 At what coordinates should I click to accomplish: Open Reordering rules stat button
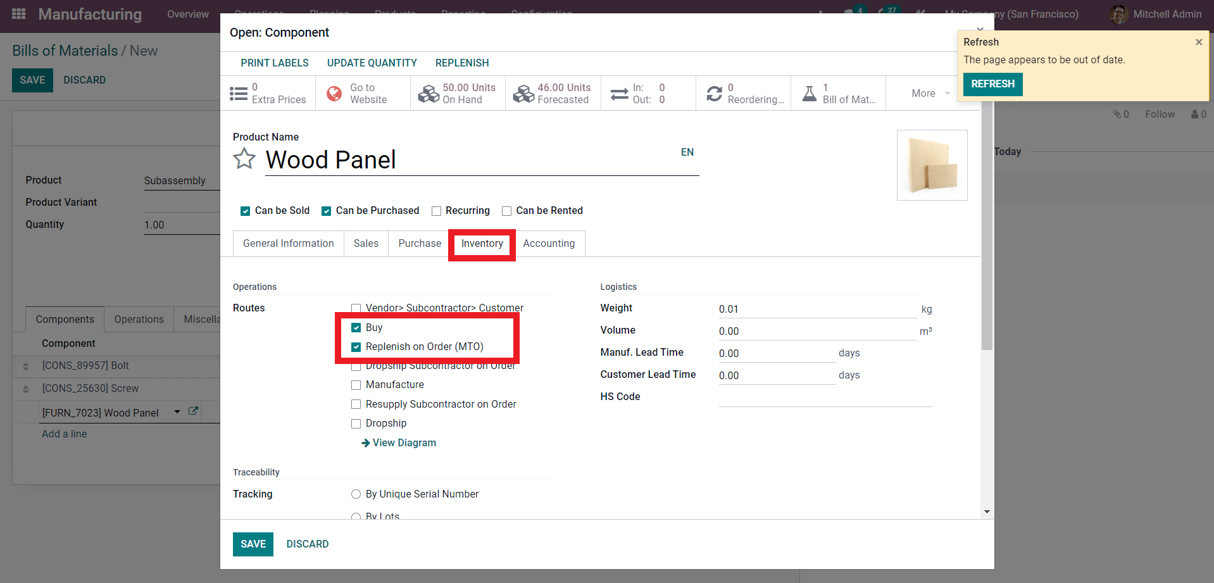[x=743, y=94]
